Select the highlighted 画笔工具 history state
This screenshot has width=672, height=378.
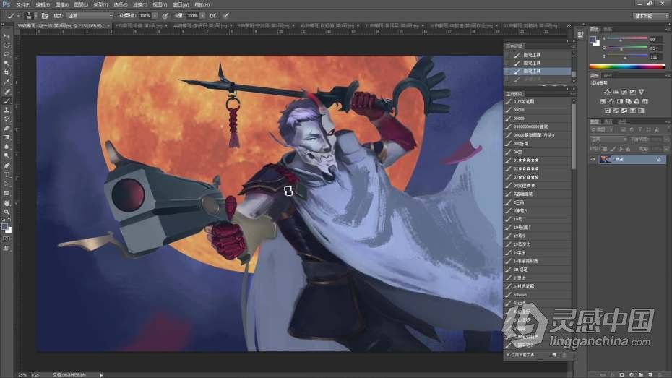(538, 71)
